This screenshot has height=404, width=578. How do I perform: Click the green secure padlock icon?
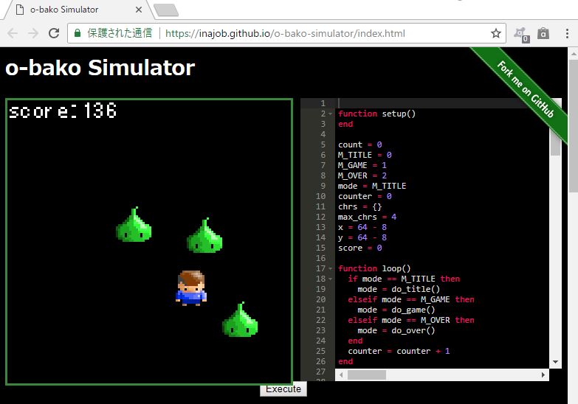point(78,33)
